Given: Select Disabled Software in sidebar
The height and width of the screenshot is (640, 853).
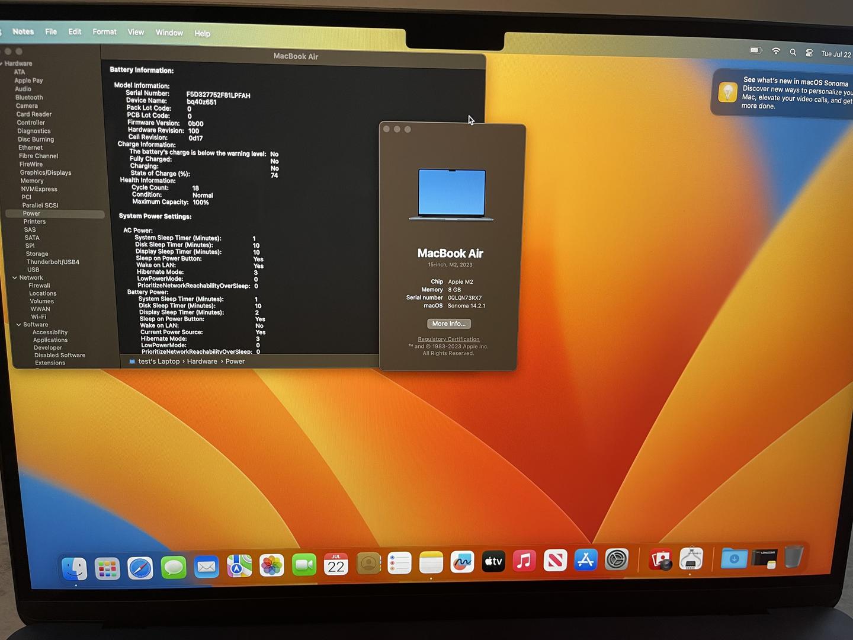Looking at the screenshot, I should tap(60, 356).
